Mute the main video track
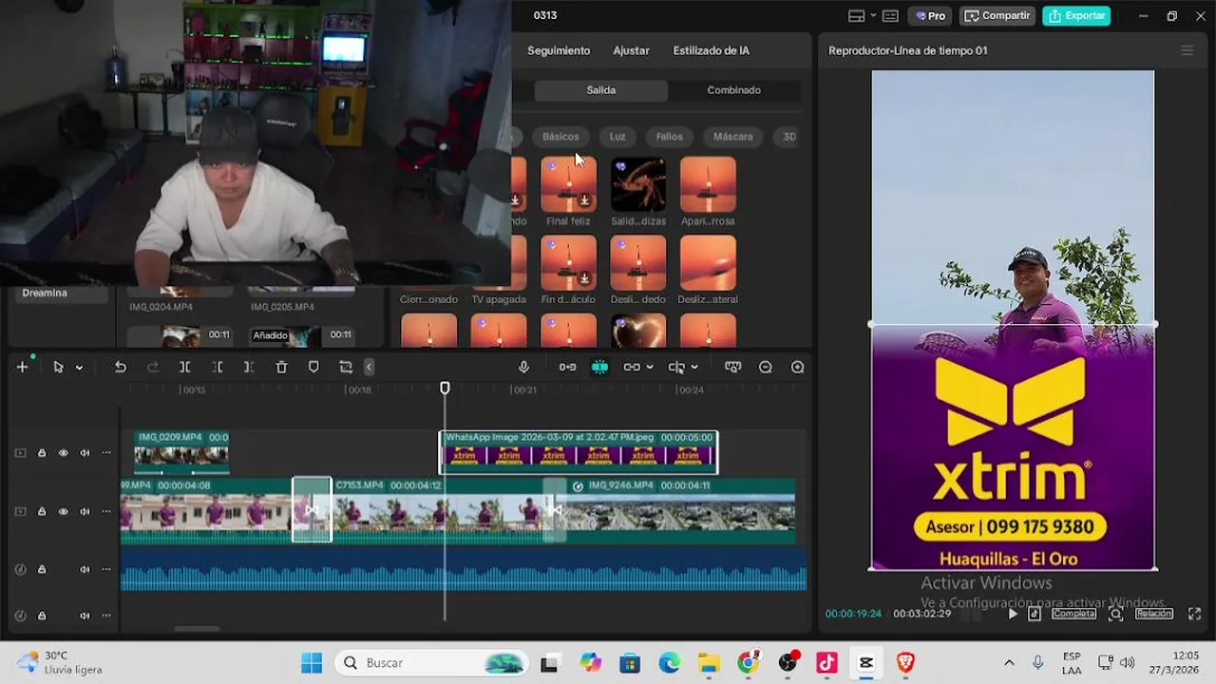 click(85, 511)
